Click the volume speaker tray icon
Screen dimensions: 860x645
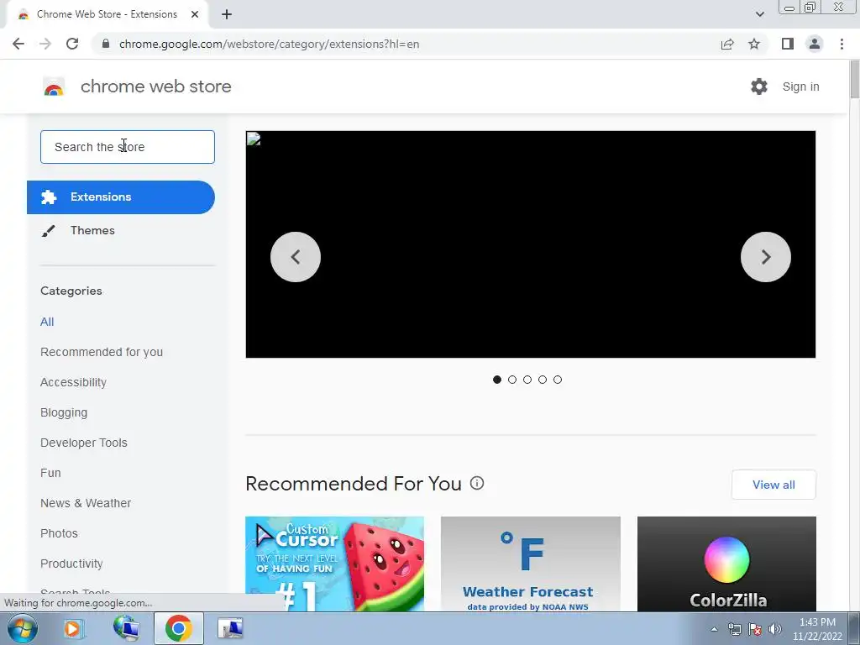(775, 629)
